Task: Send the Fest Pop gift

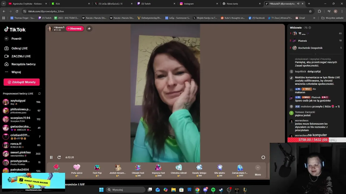Action: click(97, 170)
